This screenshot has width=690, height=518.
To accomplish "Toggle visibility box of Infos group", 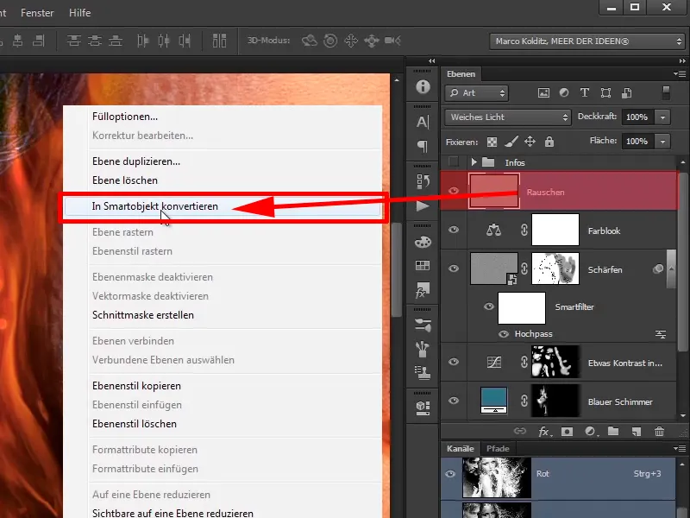I will point(454,162).
